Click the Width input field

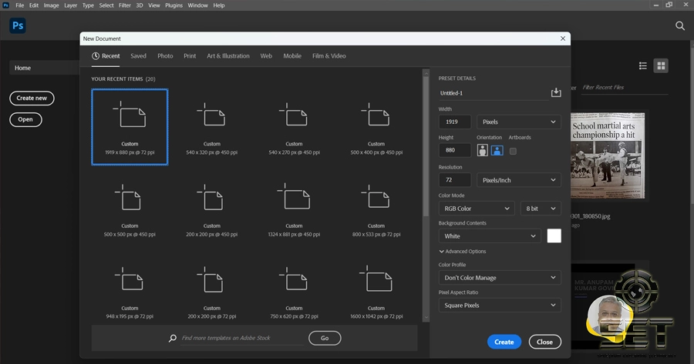click(x=454, y=122)
